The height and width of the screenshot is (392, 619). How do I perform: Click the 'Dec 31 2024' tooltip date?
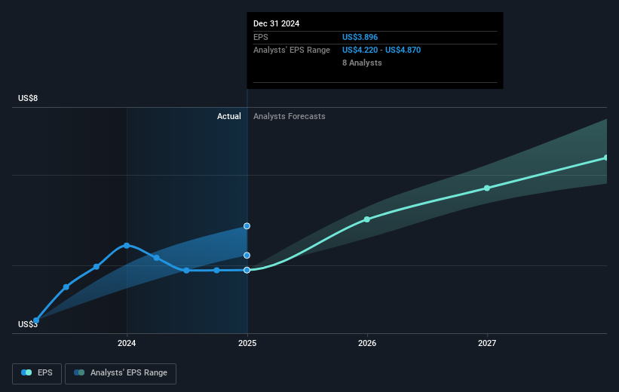coord(277,23)
